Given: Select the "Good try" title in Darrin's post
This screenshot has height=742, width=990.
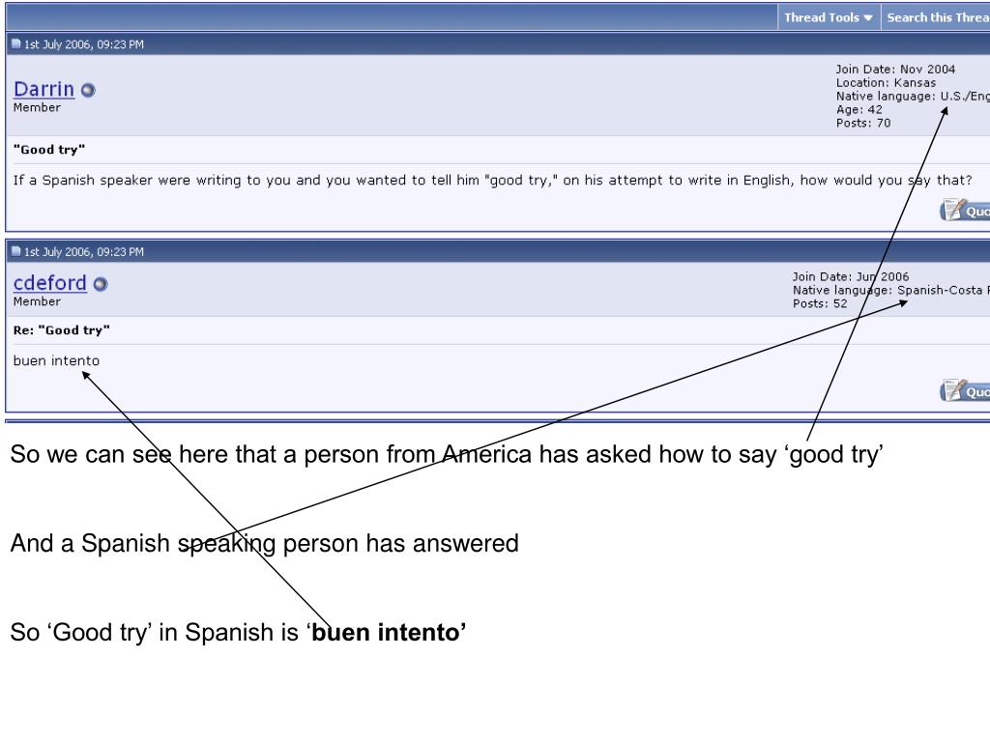Looking at the screenshot, I should pyautogui.click(x=49, y=150).
